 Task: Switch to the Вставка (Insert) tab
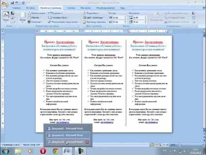[31, 8]
